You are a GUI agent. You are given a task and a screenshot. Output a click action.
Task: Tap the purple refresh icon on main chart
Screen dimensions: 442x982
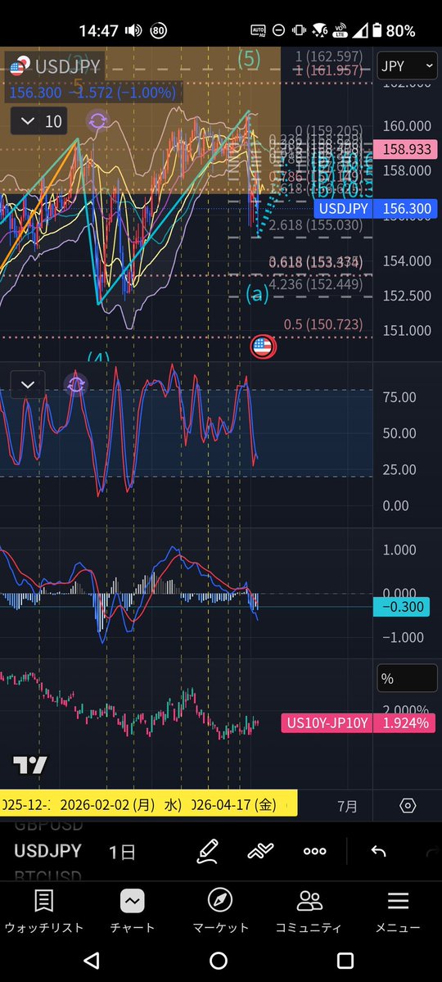[97, 120]
